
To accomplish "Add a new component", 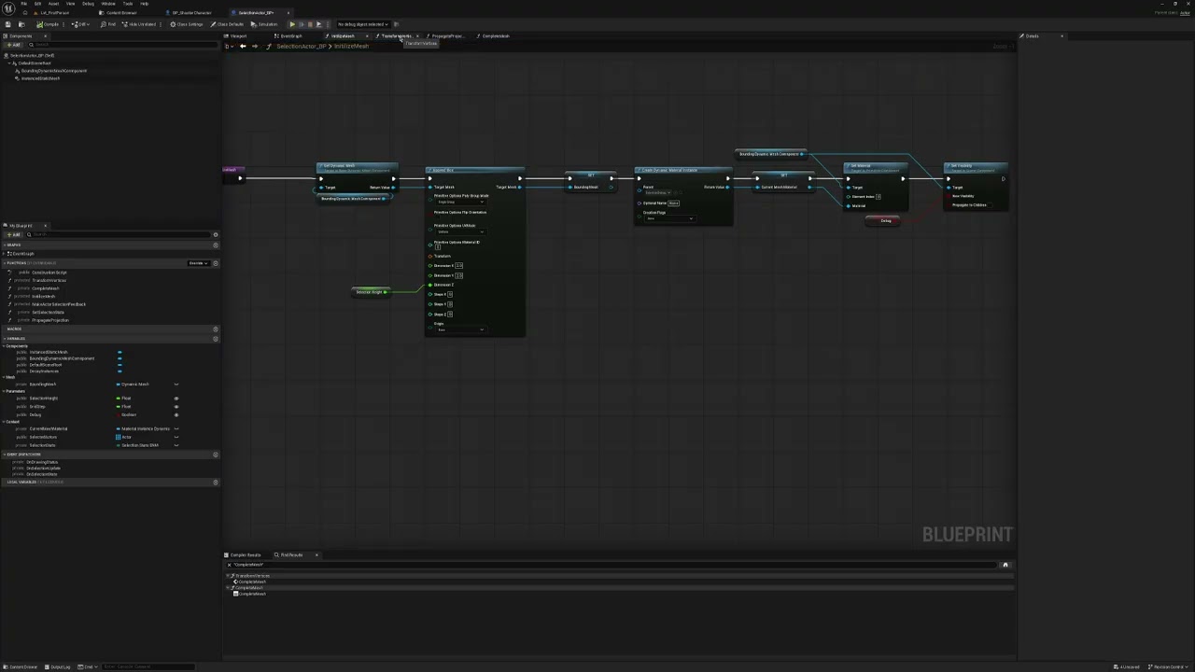I will [x=13, y=44].
